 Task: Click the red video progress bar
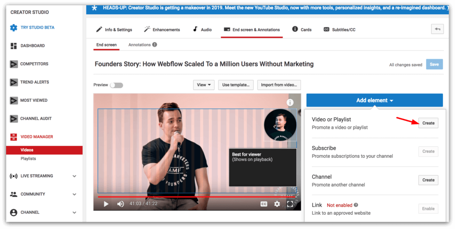pyautogui.click(x=196, y=197)
